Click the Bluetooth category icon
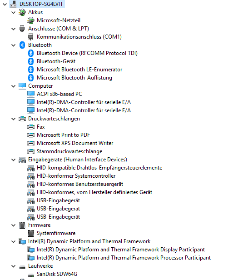This screenshot has height=280, width=233. 22,45
